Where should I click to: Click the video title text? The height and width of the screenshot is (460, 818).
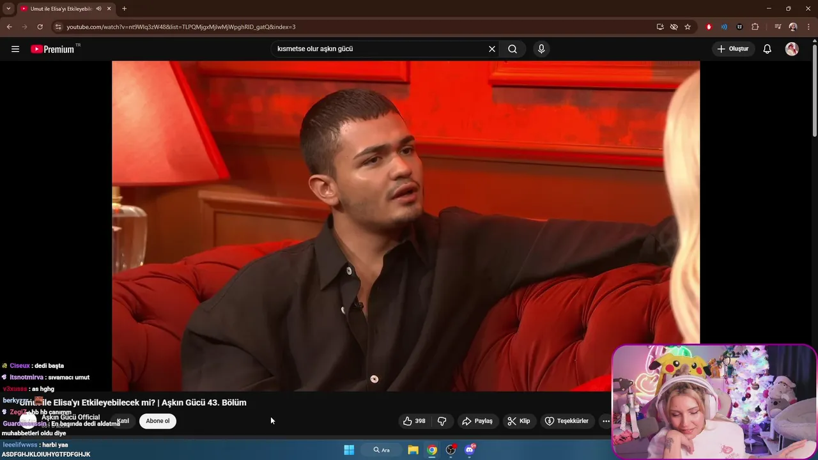(133, 402)
